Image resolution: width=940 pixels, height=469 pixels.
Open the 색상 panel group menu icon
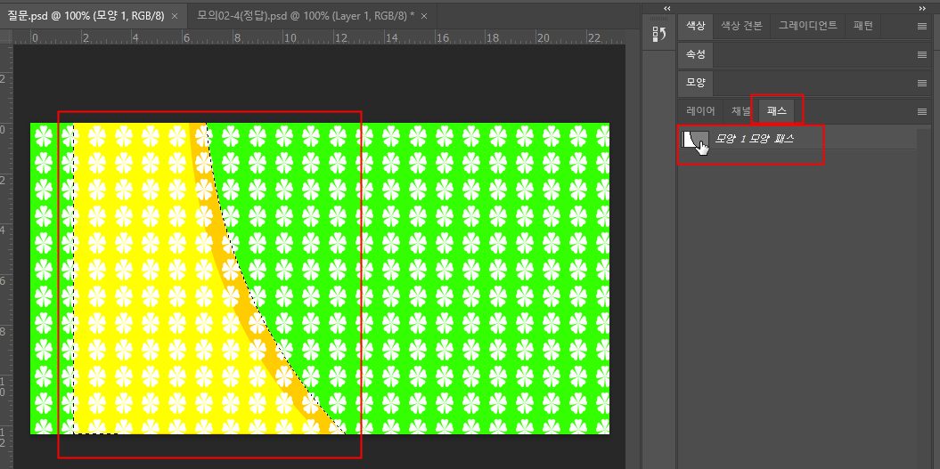coord(922,26)
